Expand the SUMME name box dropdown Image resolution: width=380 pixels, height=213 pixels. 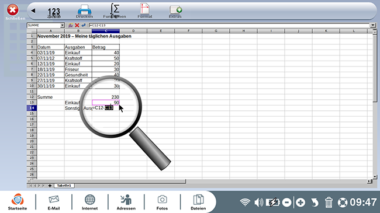click(x=63, y=25)
